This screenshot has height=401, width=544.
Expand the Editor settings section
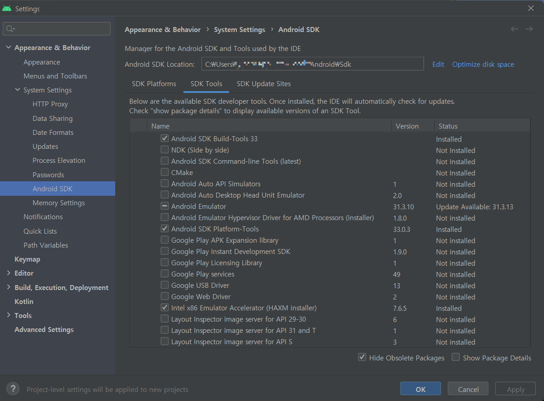click(x=9, y=273)
